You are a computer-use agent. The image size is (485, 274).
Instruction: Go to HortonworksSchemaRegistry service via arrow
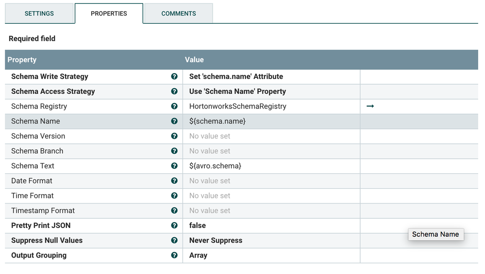[x=370, y=106]
